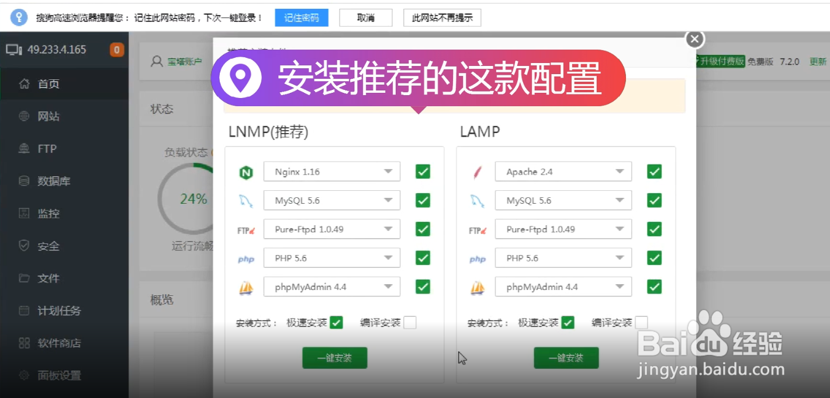The image size is (830, 398).
Task: Click 一键安装 button under LNMP
Action: click(334, 358)
